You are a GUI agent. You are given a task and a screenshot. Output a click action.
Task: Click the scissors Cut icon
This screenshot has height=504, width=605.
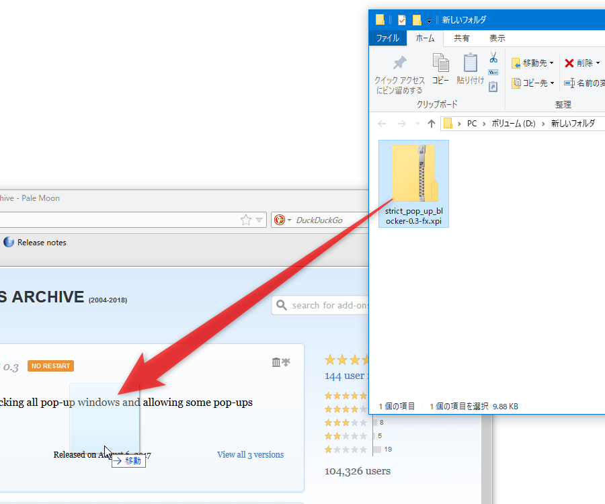pos(493,58)
